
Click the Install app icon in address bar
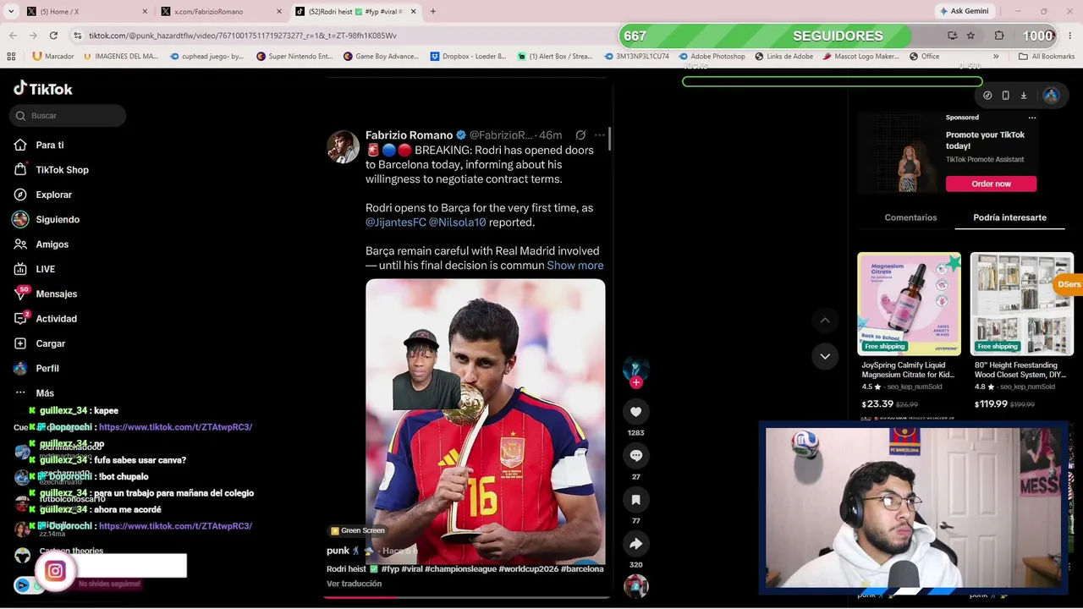click(x=952, y=36)
